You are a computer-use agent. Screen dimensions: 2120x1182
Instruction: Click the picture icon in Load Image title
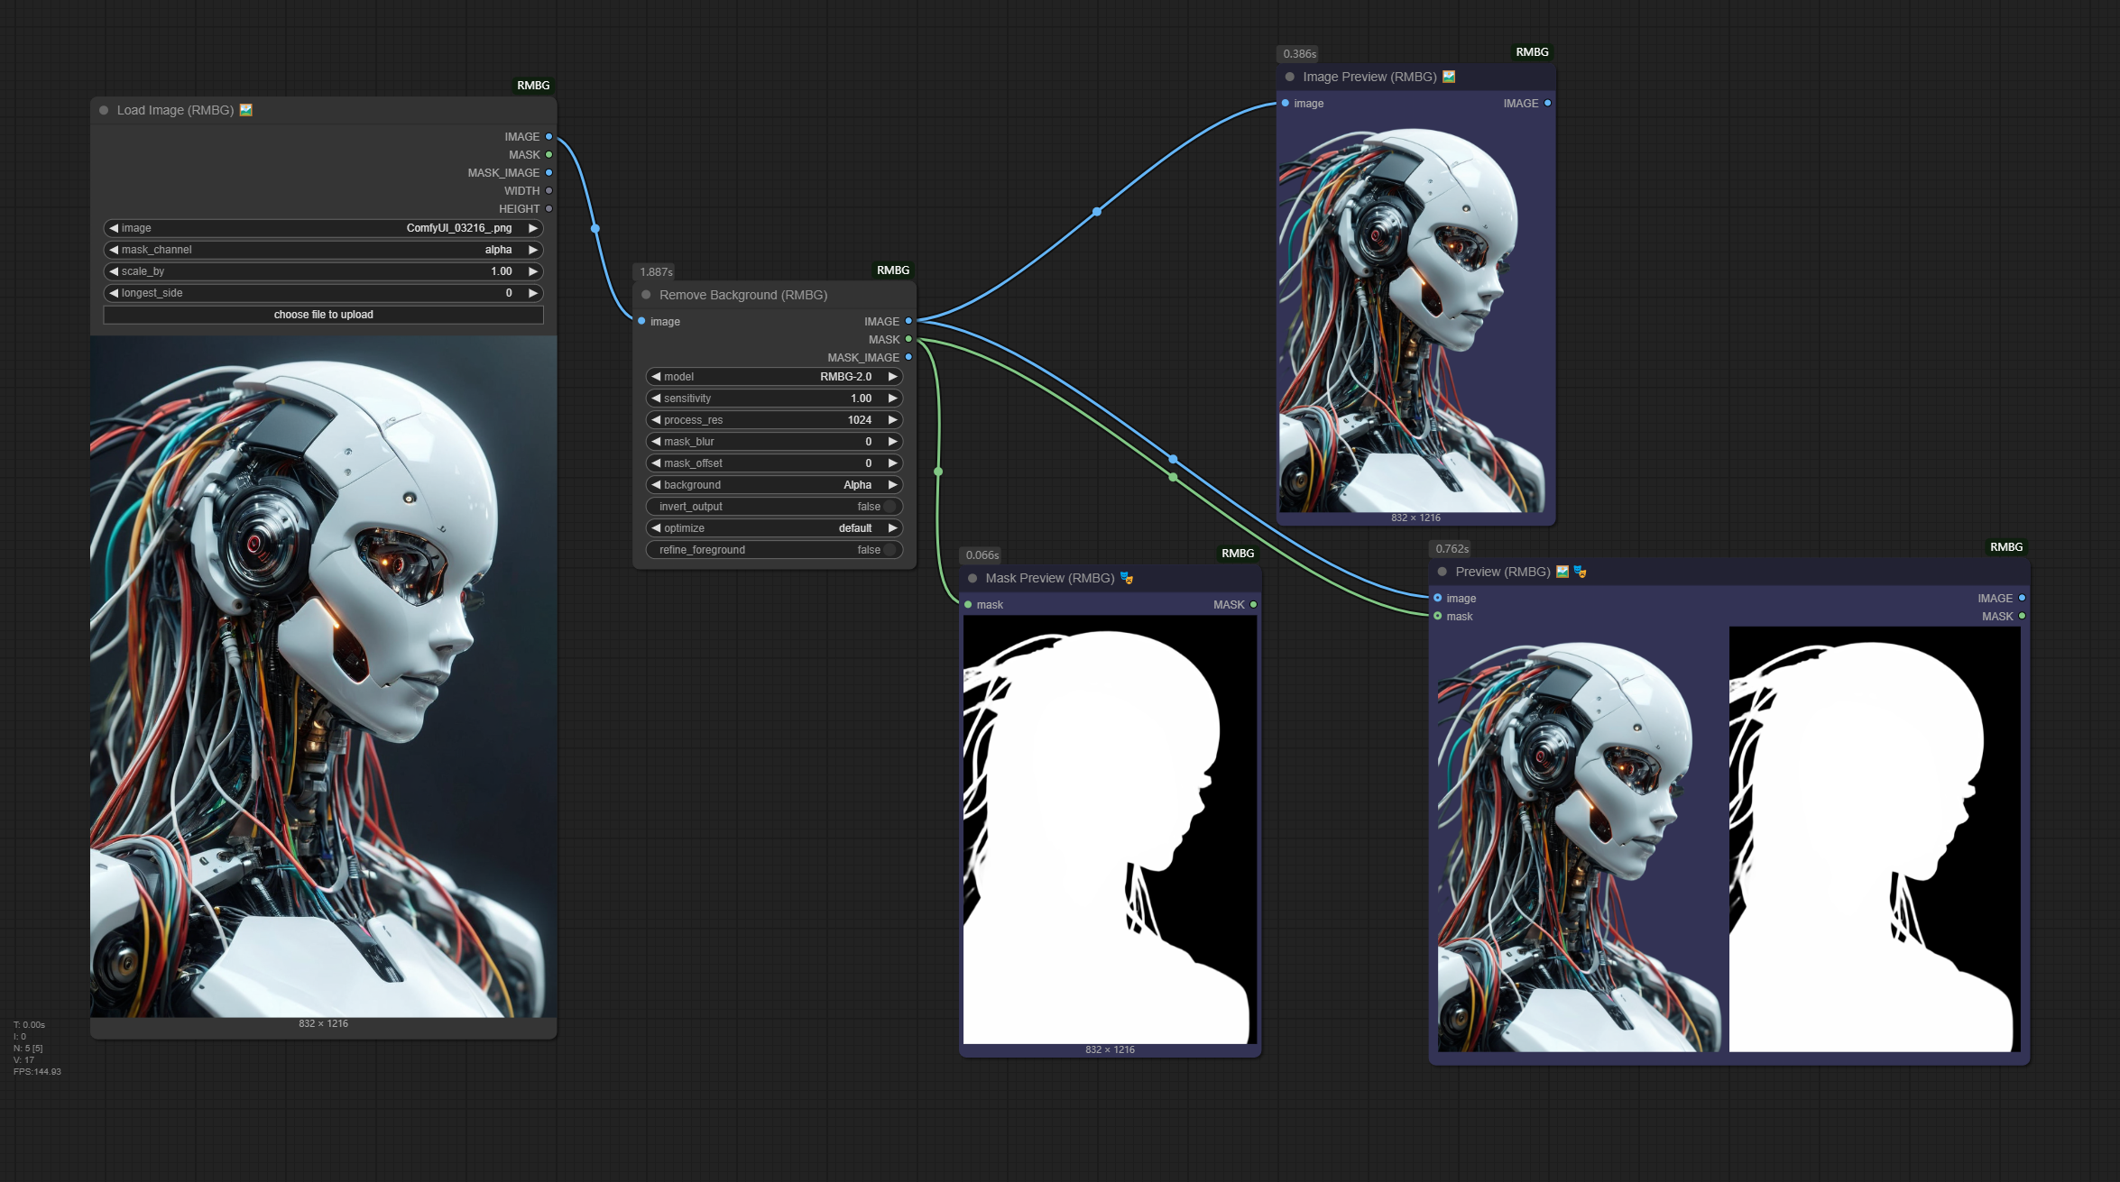pos(245,110)
